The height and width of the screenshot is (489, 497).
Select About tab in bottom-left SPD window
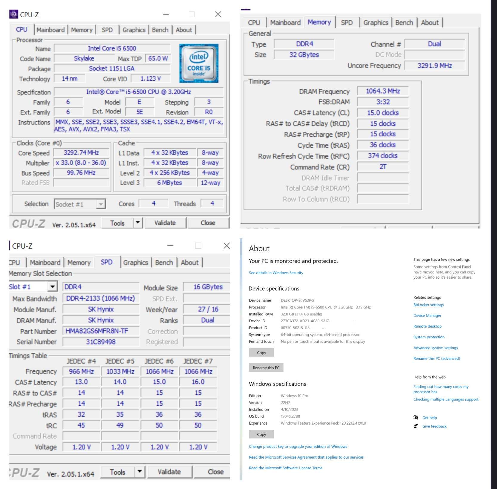click(x=190, y=263)
